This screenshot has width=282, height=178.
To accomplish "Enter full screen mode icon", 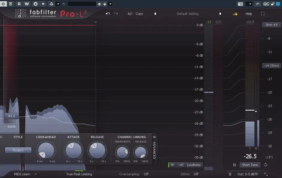I will (x=263, y=14).
